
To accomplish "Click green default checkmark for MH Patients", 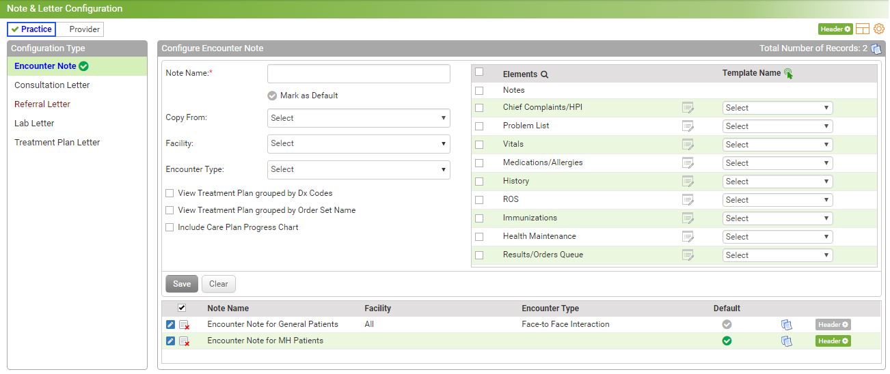I will (x=727, y=341).
